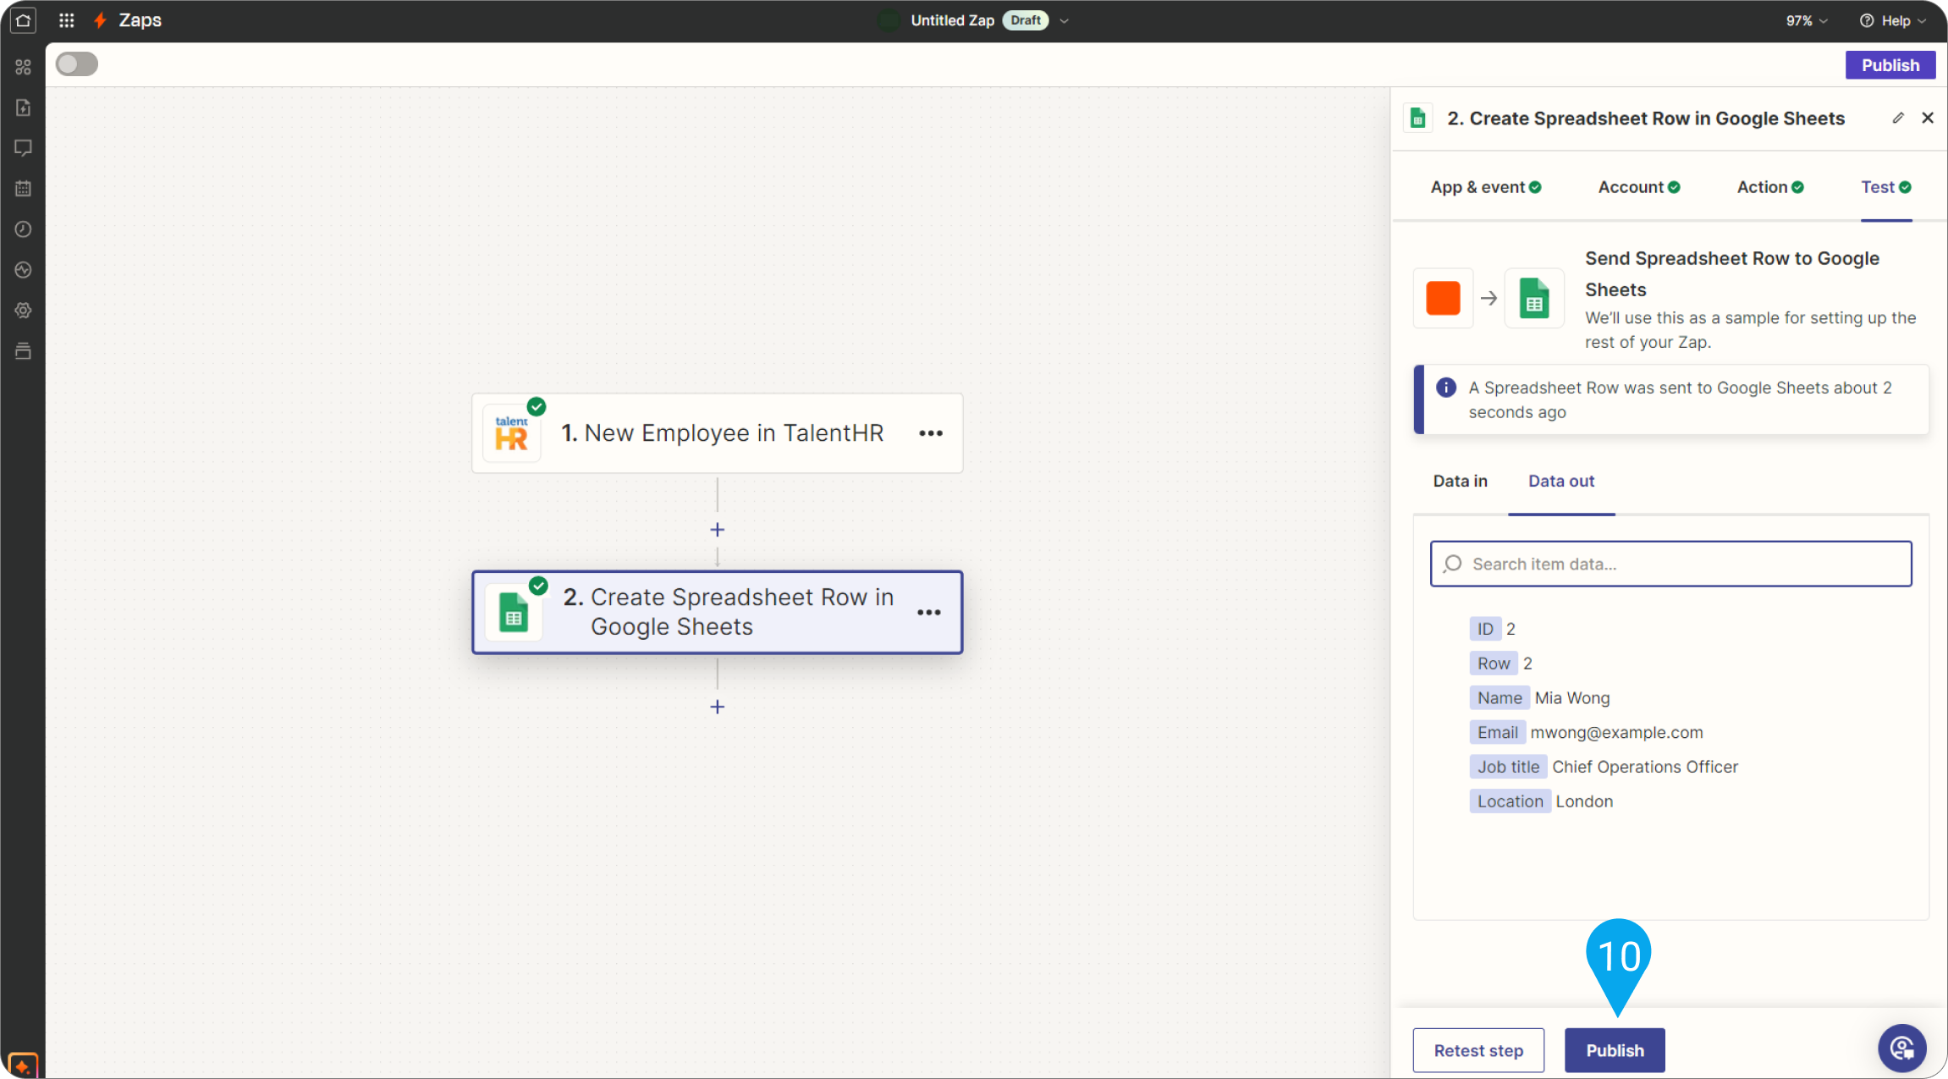Toggle the Zap on/off switch
The image size is (1948, 1079).
[77, 64]
